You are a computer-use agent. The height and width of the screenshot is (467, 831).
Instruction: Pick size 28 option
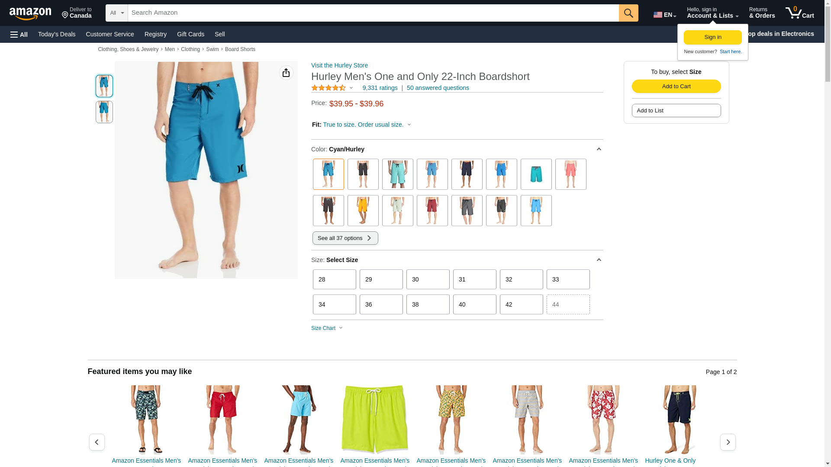point(334,279)
